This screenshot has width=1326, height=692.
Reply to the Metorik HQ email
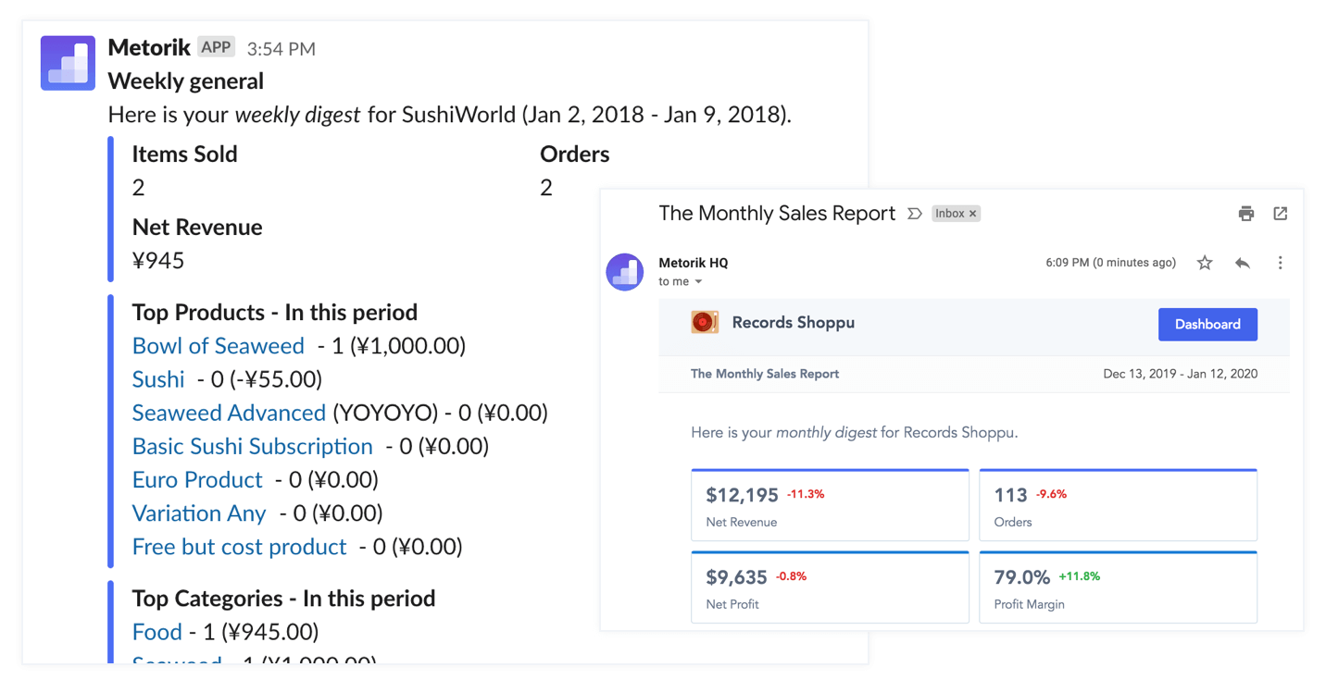tap(1243, 263)
